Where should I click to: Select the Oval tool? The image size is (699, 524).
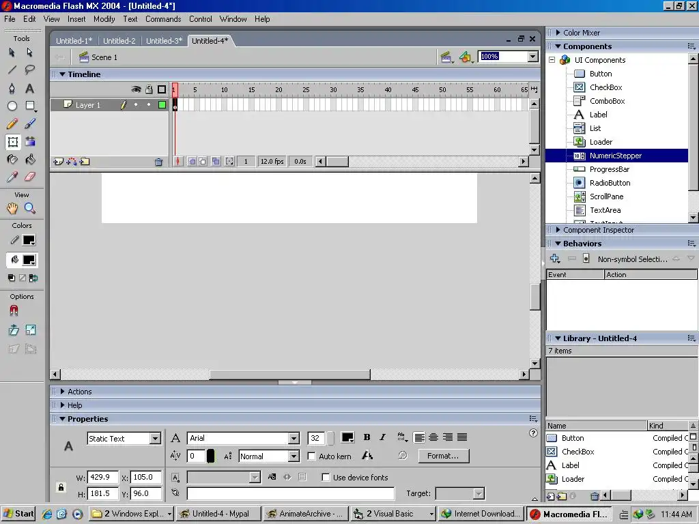pyautogui.click(x=12, y=106)
